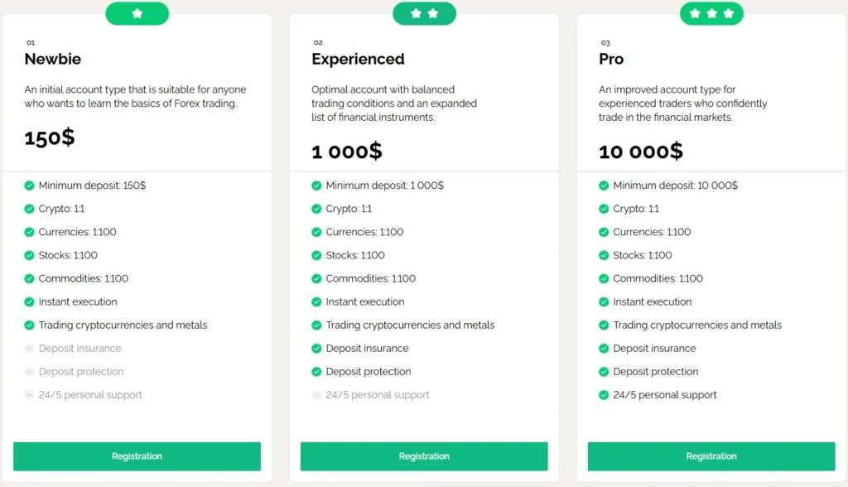
Task: Click green check icon beside Newbie Minimum deposit
Action: click(29, 186)
